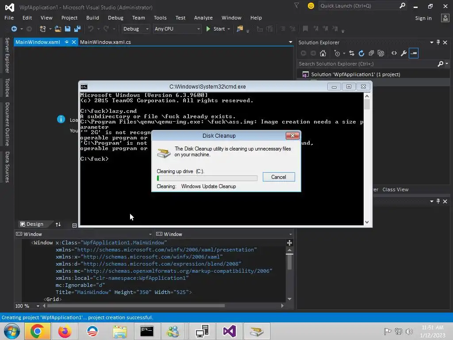This screenshot has height=340, width=453.
Task: Switch to the Design tab
Action: (x=32, y=224)
